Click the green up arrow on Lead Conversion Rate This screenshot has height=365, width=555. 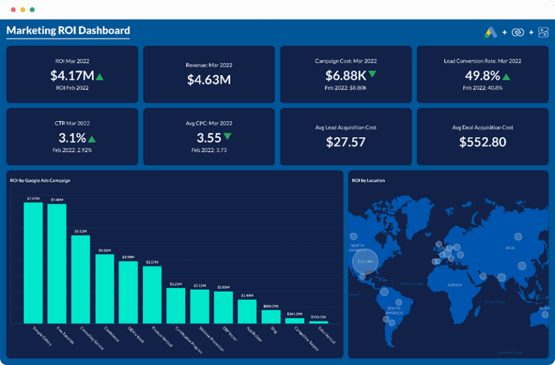pyautogui.click(x=505, y=76)
